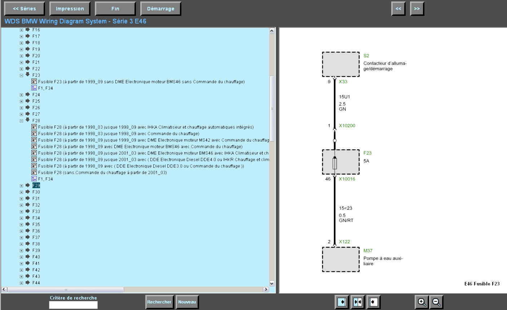Click the green F23 fuse label in diagram
507x310 pixels.
[x=367, y=153]
